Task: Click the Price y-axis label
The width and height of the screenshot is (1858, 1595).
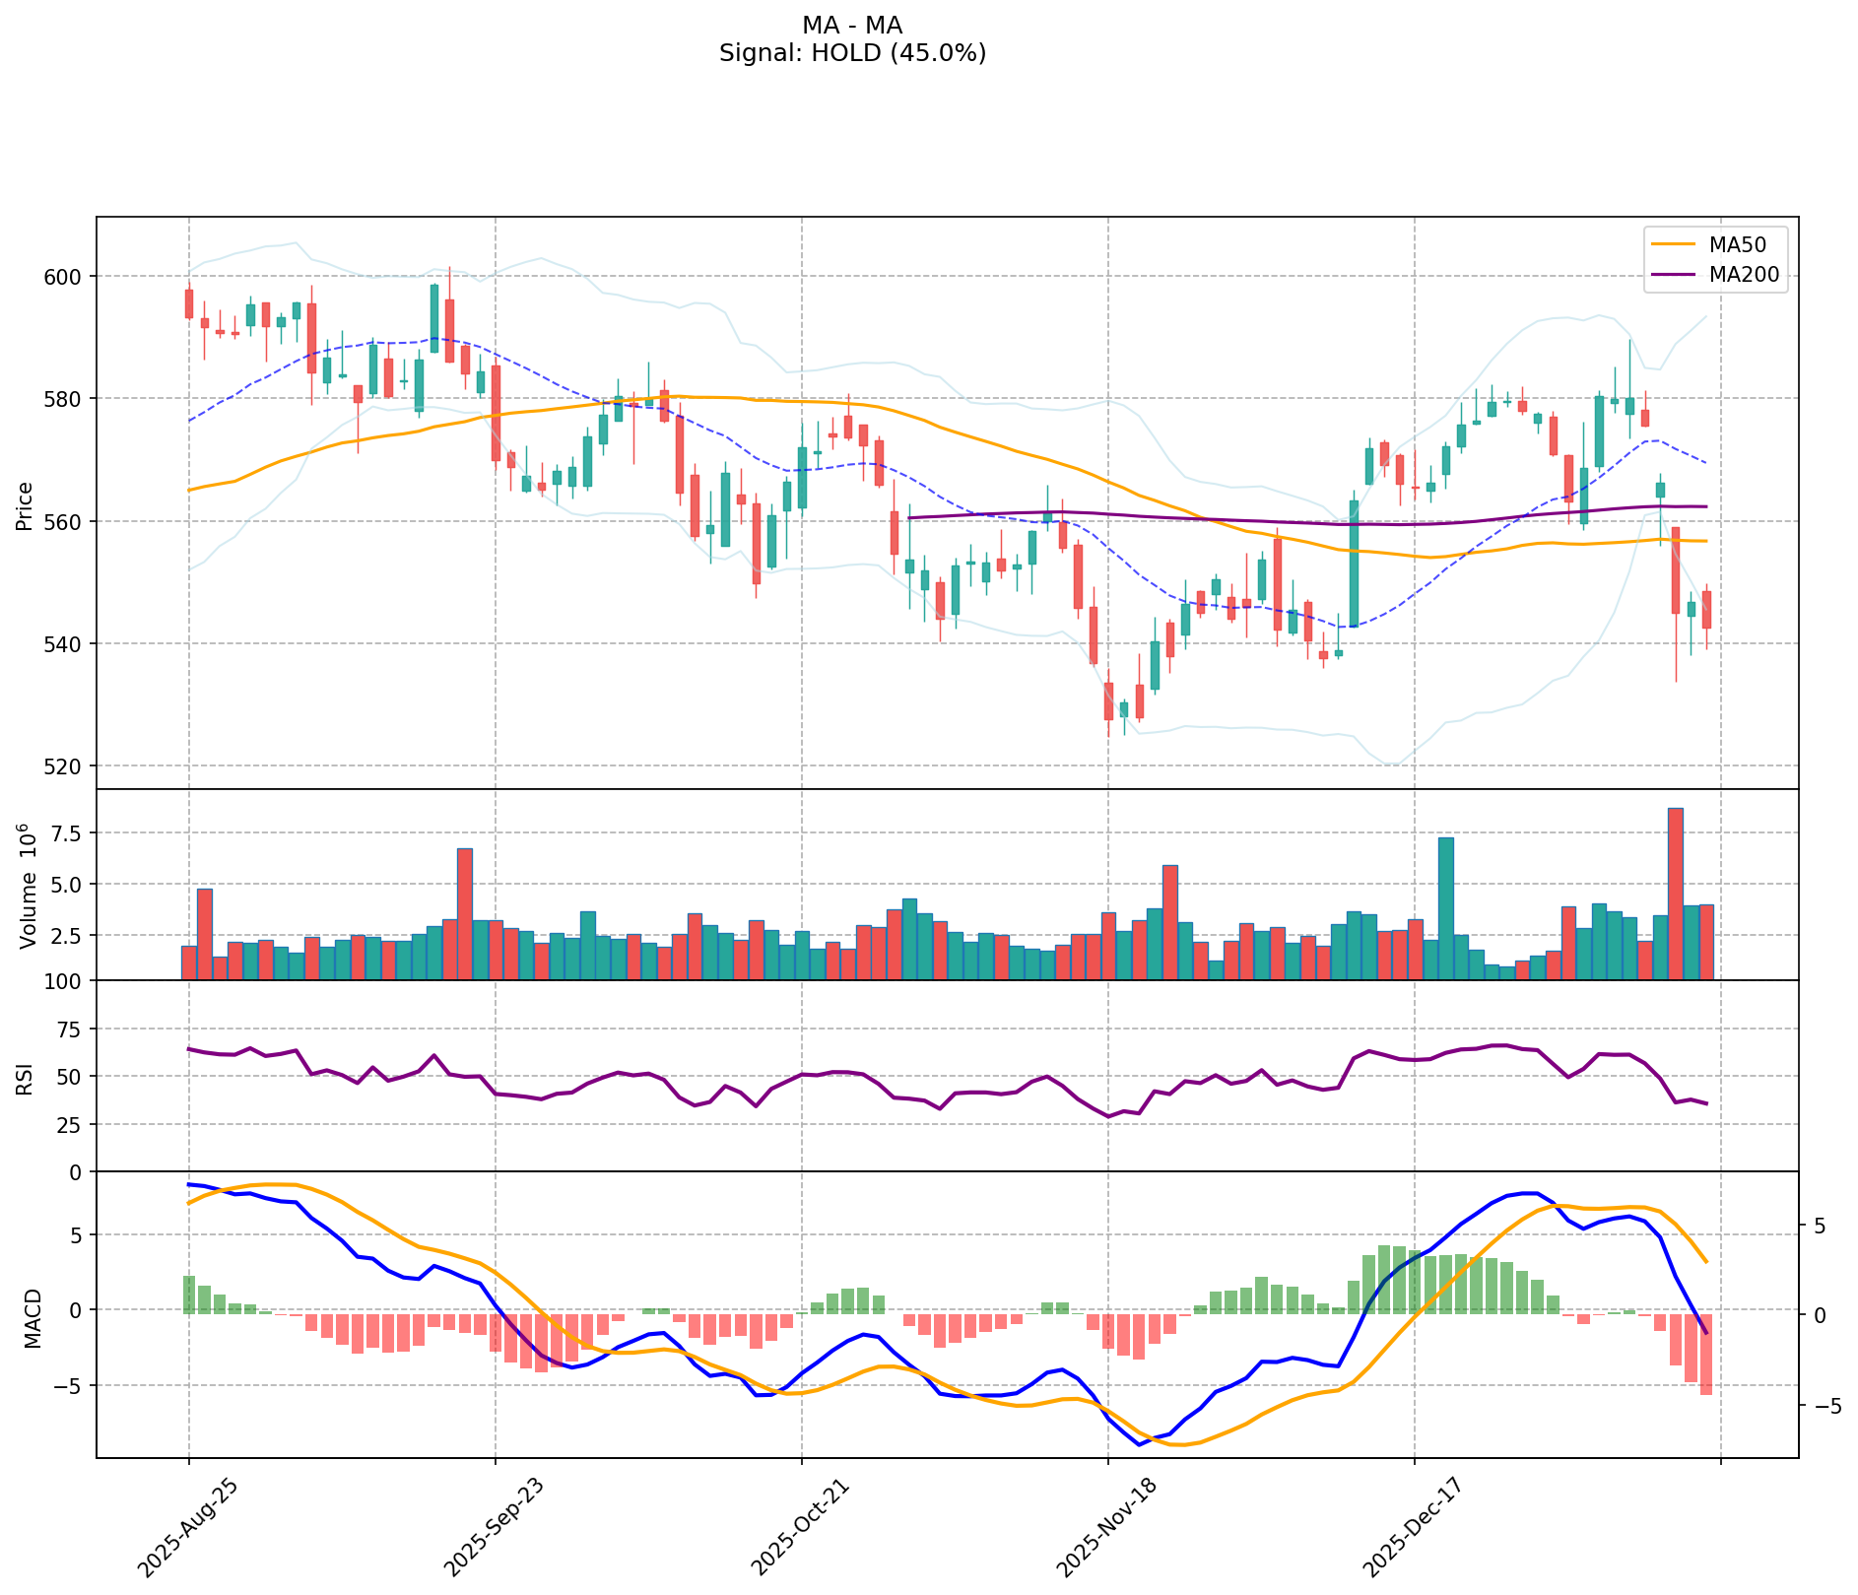Action: point(26,505)
